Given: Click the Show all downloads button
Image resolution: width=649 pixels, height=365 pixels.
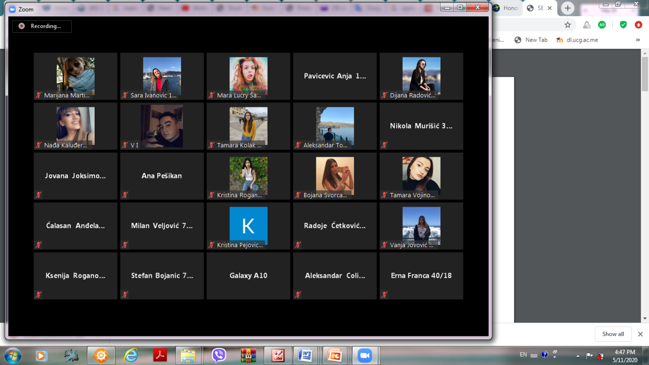Looking at the screenshot, I should point(613,334).
